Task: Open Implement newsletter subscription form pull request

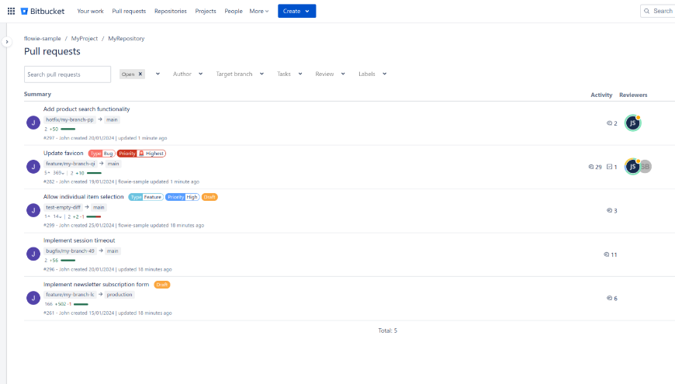Action: click(x=96, y=285)
